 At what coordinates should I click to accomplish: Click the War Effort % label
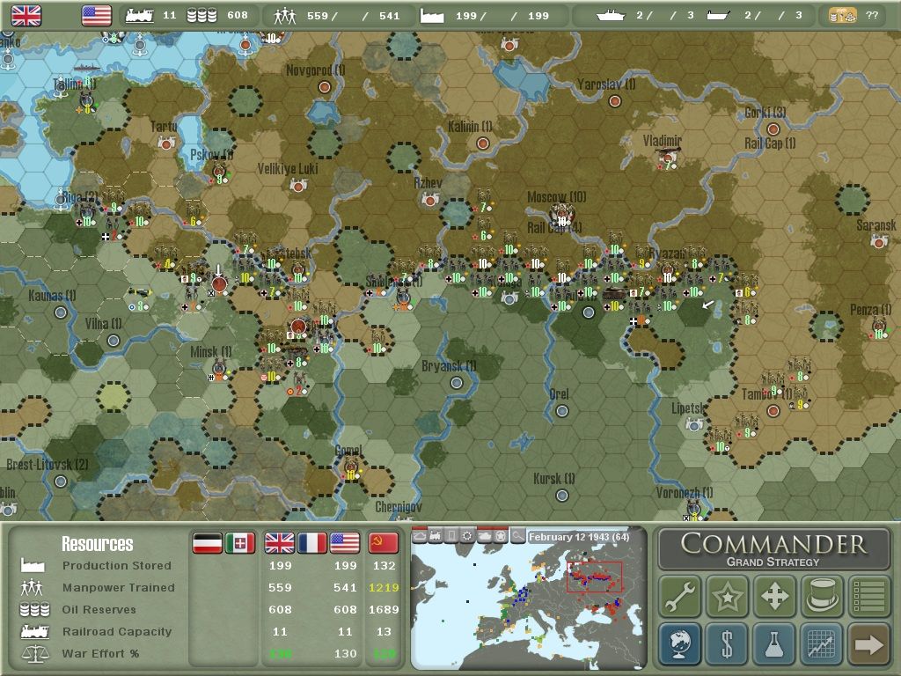(x=100, y=654)
